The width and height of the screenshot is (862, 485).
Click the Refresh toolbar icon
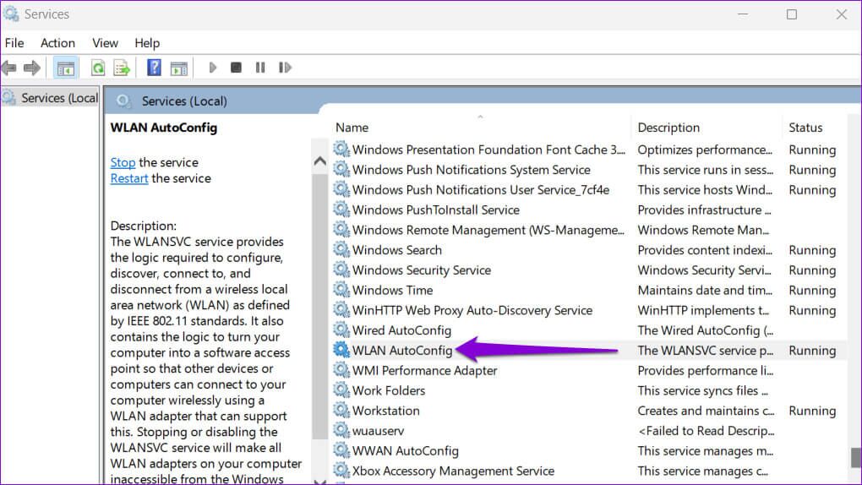98,68
